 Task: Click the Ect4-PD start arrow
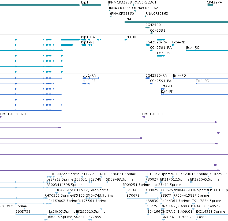[x=174, y=78]
